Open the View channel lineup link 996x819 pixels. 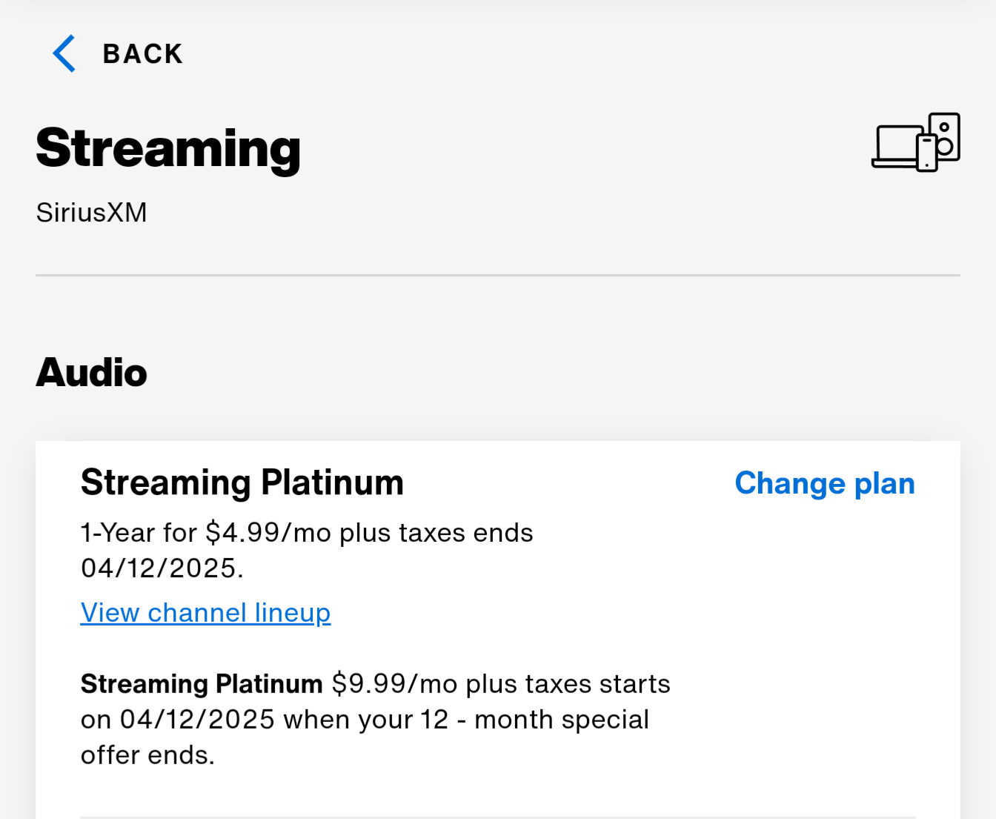click(205, 613)
